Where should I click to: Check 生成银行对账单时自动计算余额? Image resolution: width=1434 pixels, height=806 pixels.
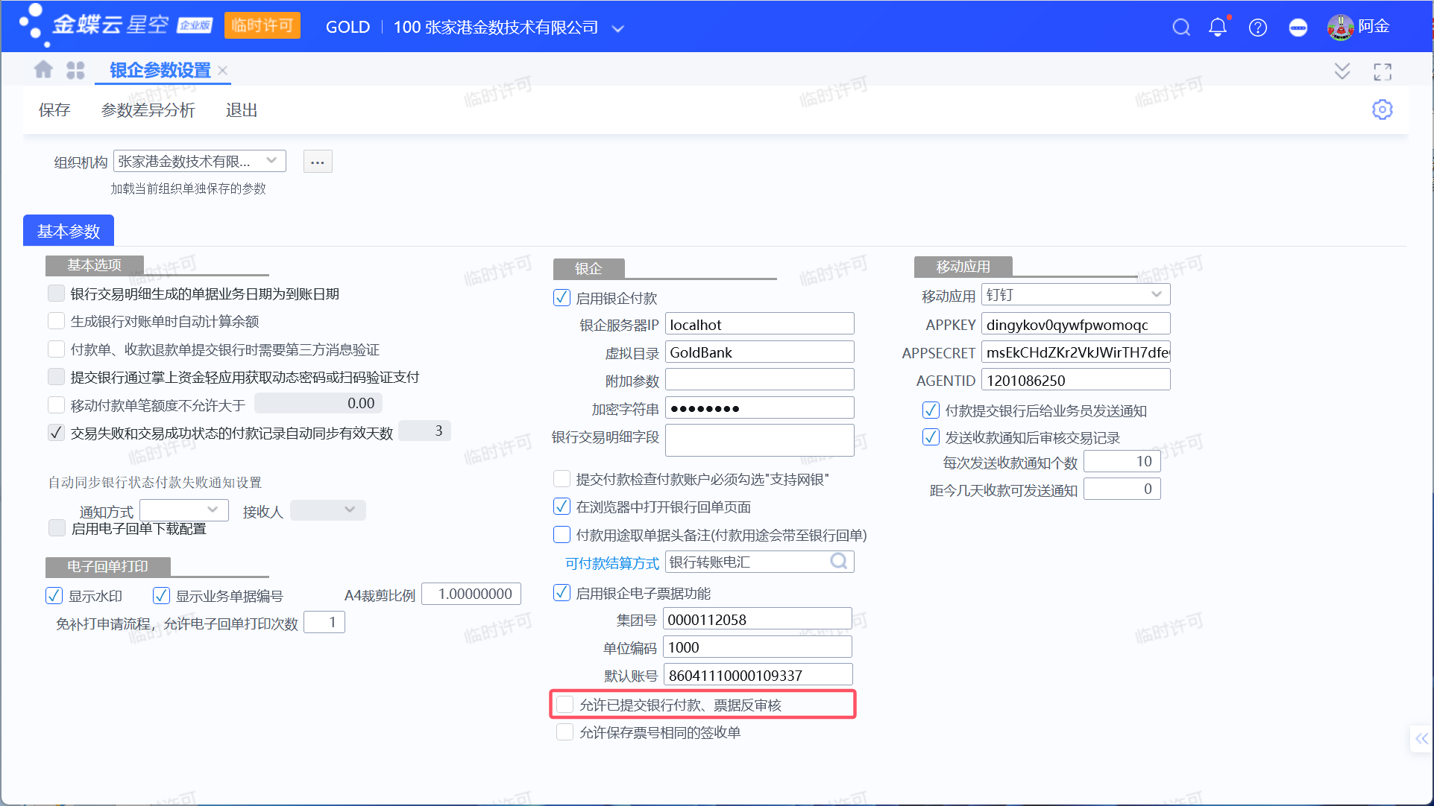[x=56, y=321]
